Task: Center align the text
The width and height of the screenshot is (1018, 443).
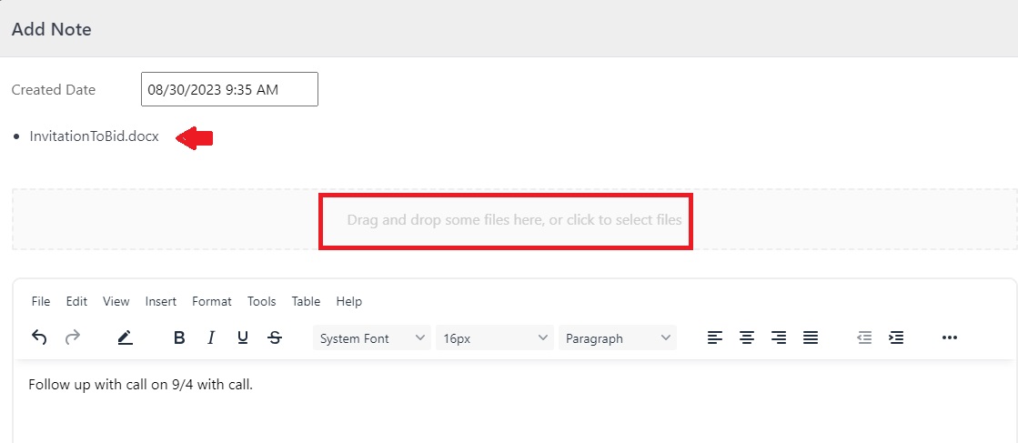Action: click(747, 337)
